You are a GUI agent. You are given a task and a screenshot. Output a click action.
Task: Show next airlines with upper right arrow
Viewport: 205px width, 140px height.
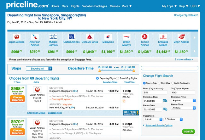click(x=194, y=37)
